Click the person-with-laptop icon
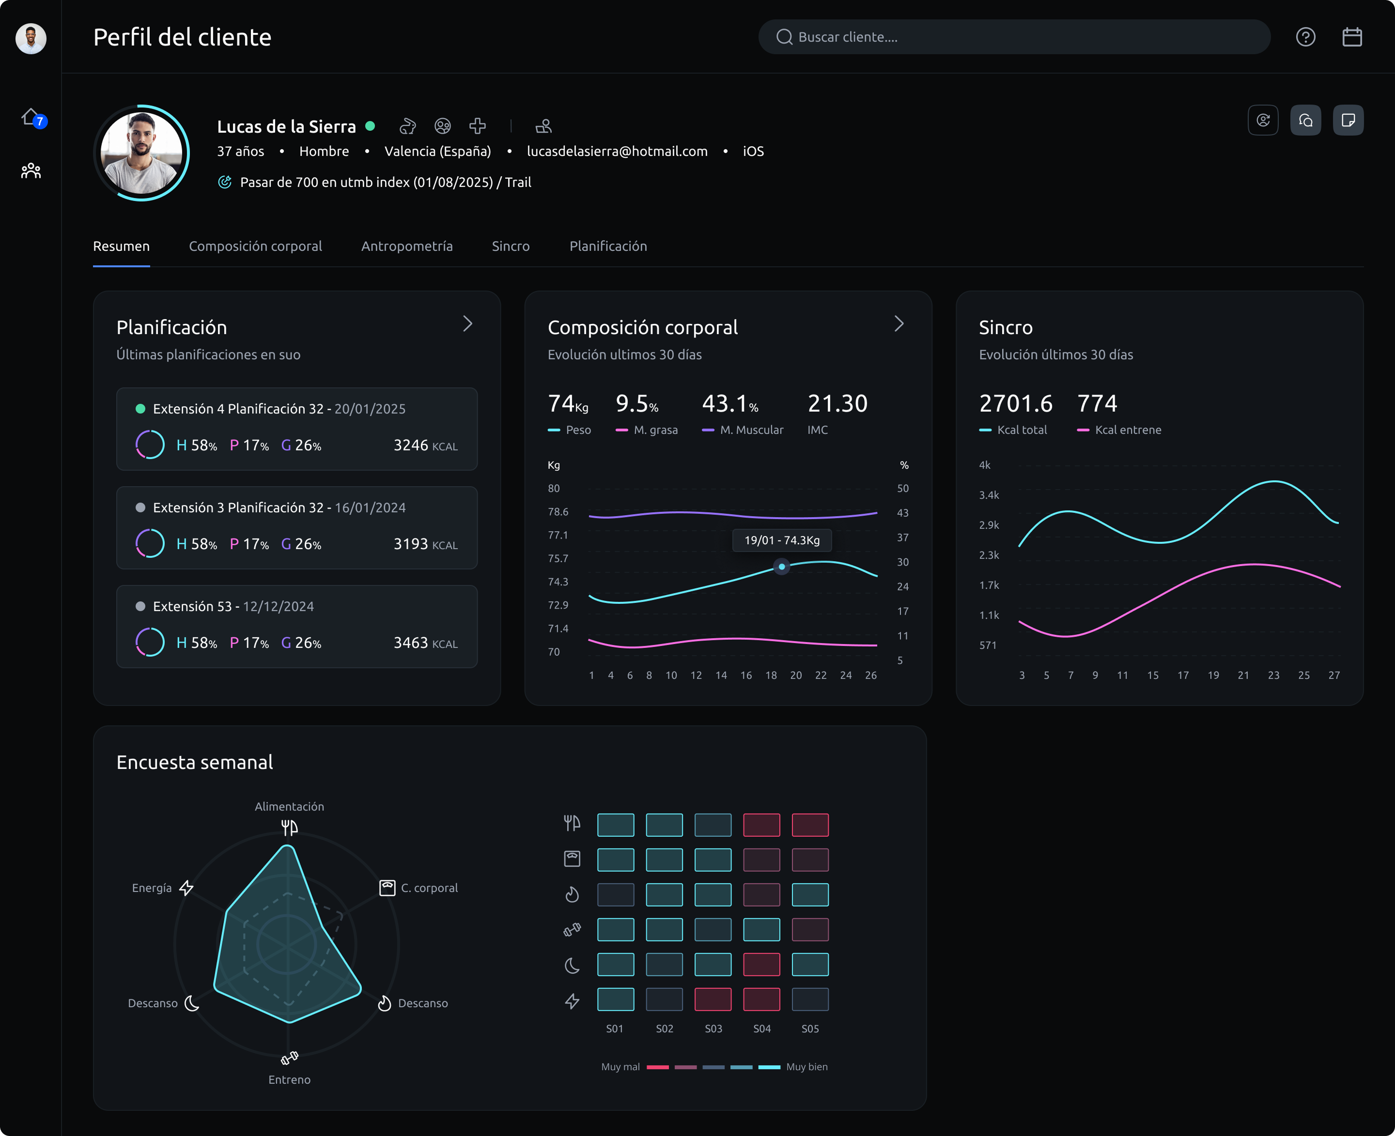 [x=543, y=125]
